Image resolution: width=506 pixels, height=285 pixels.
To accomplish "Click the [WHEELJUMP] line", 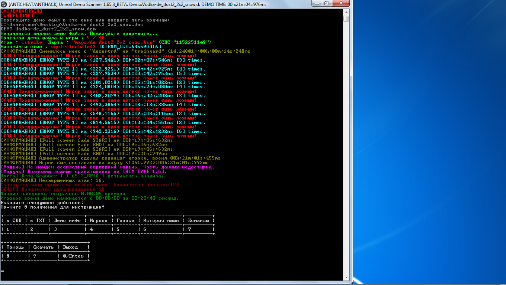I will coord(17,16).
